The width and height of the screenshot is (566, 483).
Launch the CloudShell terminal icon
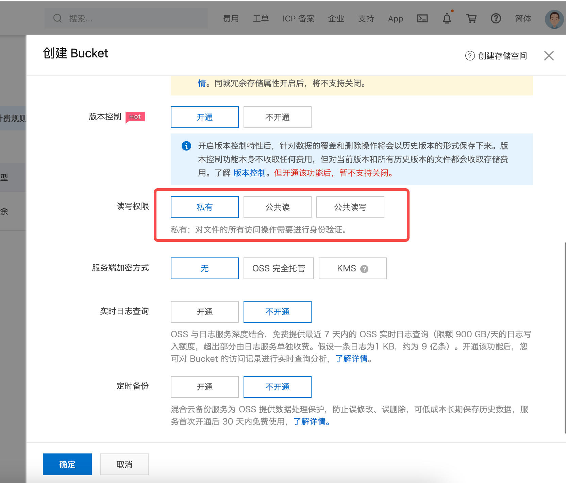tap(422, 19)
